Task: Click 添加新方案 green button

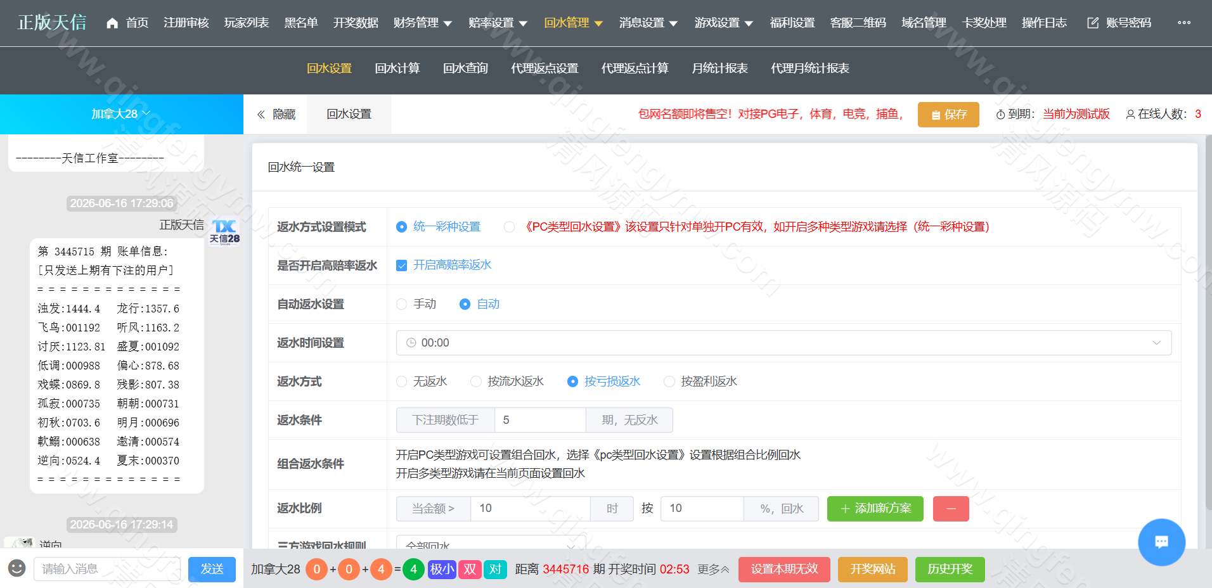Action: (x=875, y=509)
